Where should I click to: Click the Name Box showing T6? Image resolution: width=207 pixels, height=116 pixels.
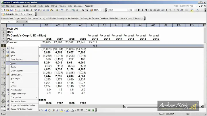point(9,22)
